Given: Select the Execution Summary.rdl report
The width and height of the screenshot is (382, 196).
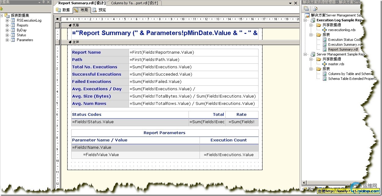Looking at the screenshot, I should click(343, 45).
